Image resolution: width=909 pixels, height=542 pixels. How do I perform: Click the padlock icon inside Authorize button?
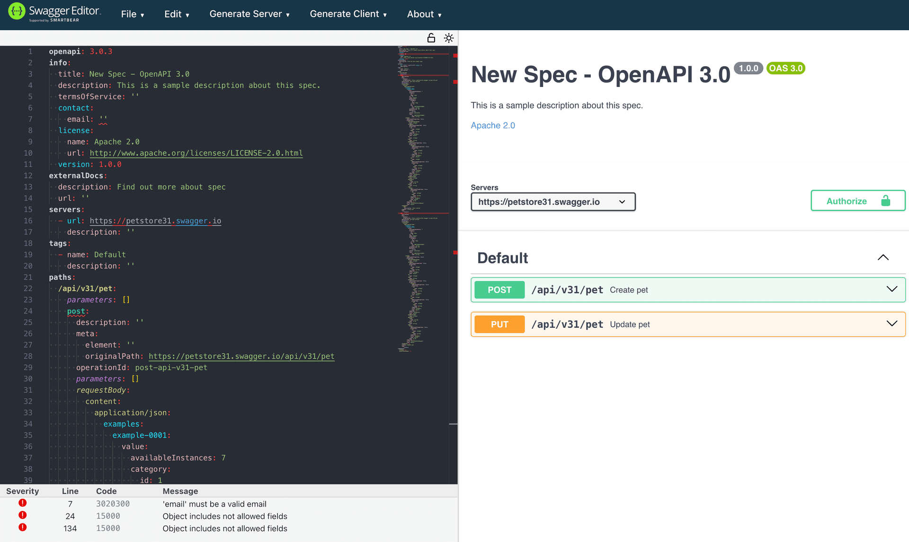pos(885,201)
